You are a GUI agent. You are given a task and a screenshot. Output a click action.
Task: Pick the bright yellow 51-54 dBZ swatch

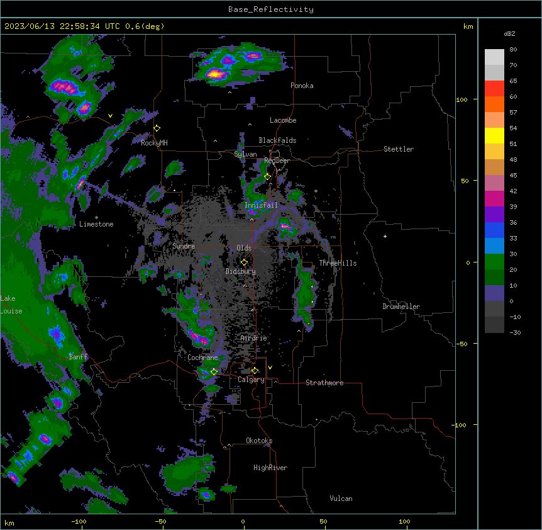494,135
